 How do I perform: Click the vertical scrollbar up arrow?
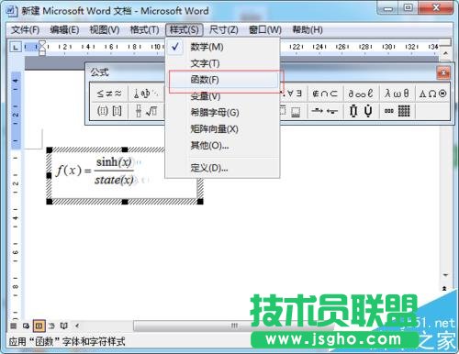coord(445,53)
